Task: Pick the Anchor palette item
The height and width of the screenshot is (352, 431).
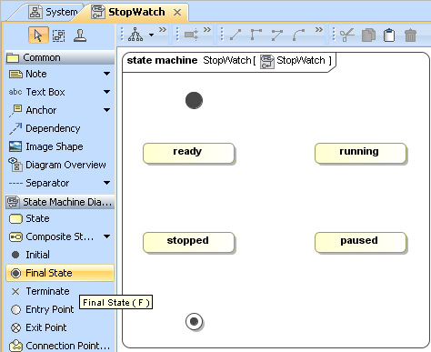Action: point(33,110)
